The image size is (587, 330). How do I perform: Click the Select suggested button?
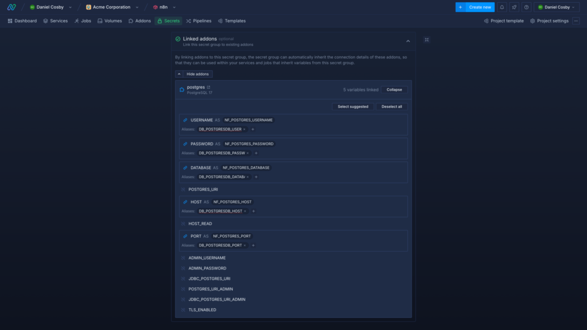pos(353,107)
